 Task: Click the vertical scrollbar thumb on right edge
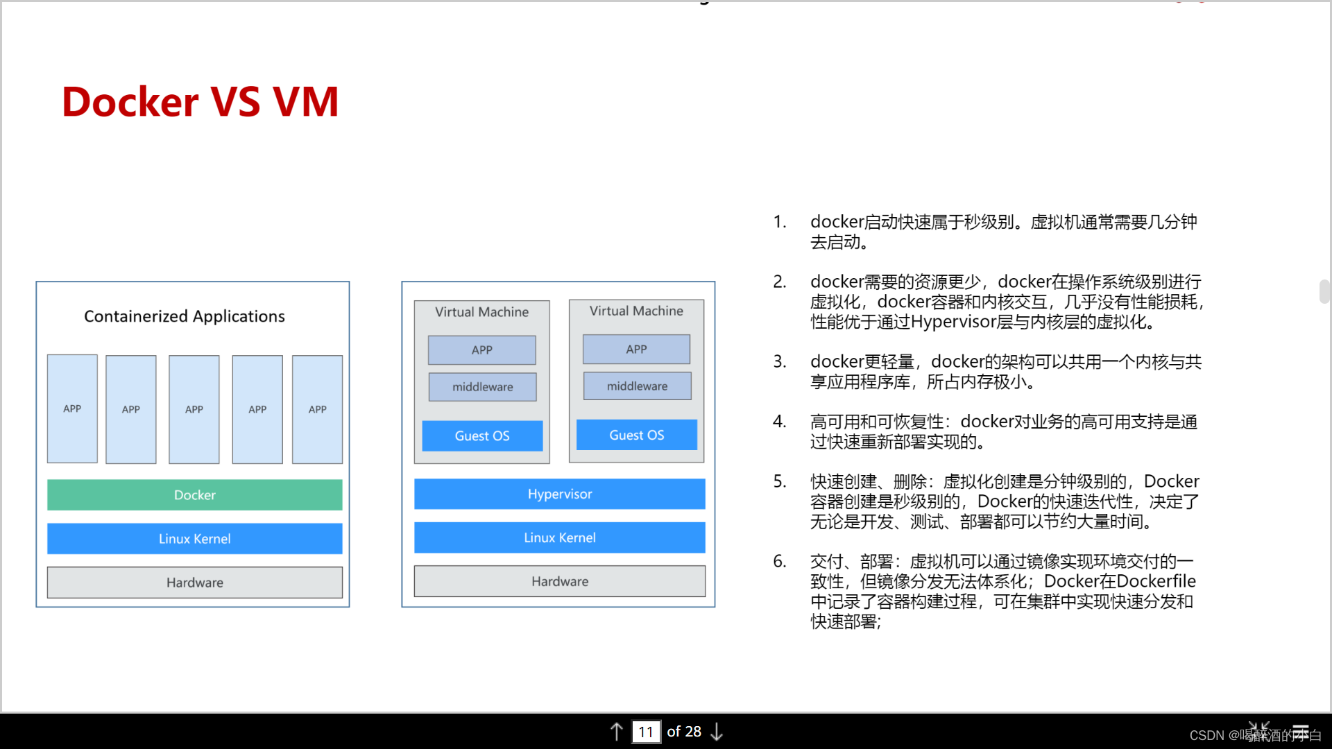click(x=1324, y=291)
